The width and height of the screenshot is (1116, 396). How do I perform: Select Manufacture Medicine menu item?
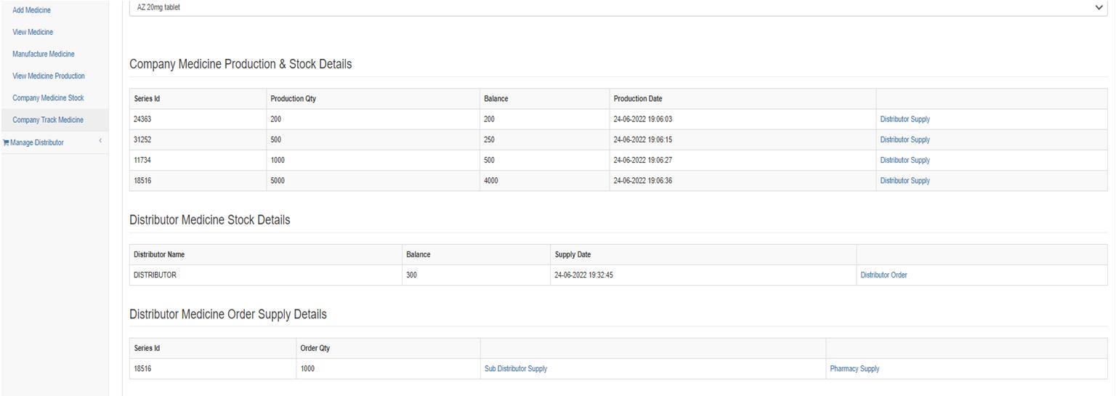[x=44, y=54]
